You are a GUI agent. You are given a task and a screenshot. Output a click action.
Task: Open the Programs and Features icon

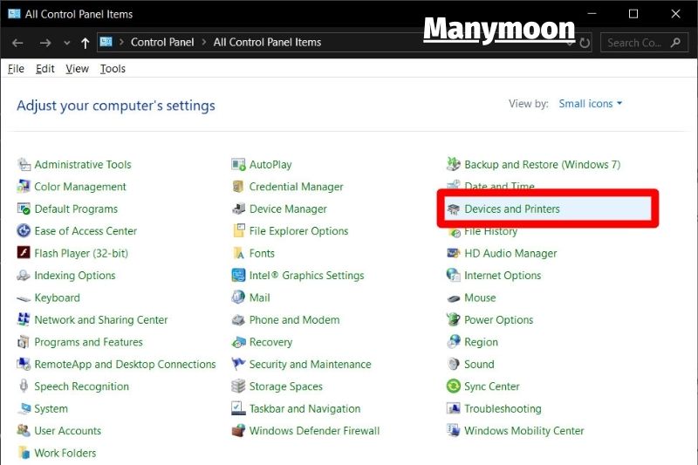click(24, 342)
